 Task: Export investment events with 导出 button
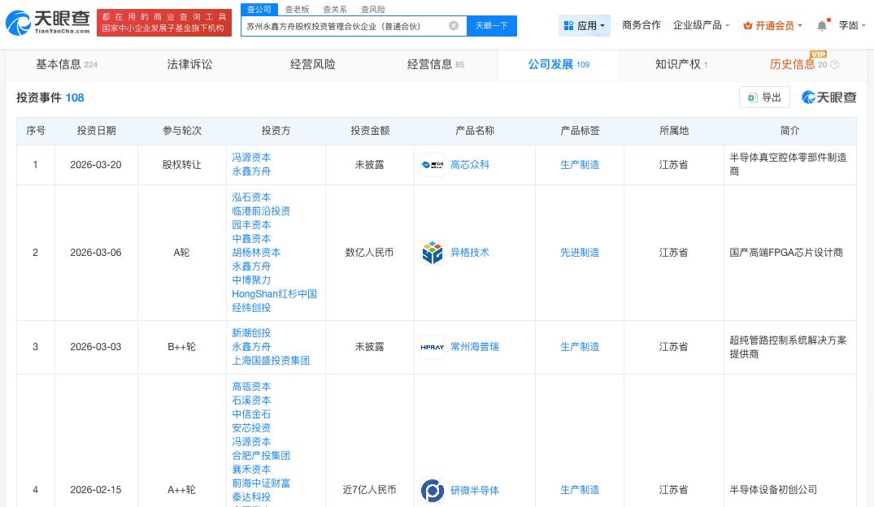coord(764,97)
